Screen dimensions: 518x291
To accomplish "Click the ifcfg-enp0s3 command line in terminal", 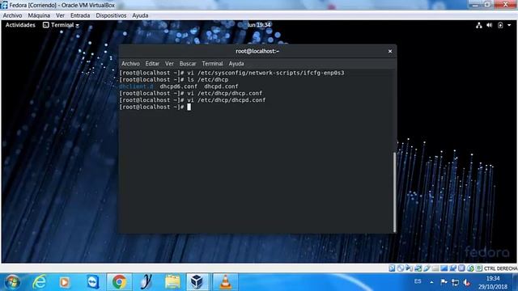I will click(231, 73).
